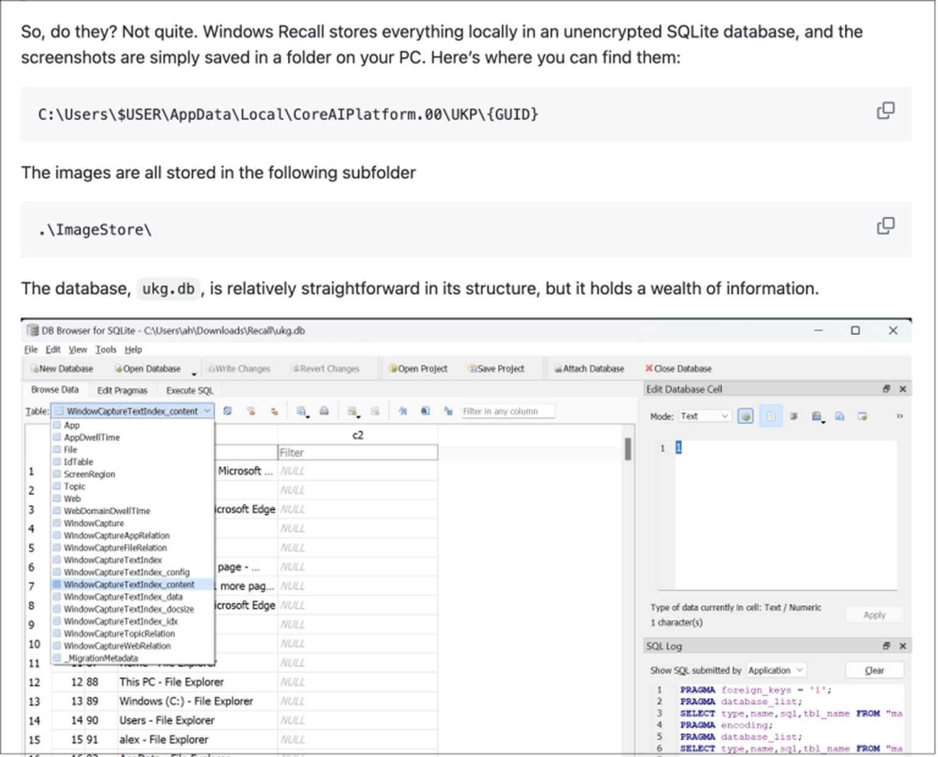The height and width of the screenshot is (757, 938).
Task: Open the Tools menu
Action: [105, 350]
